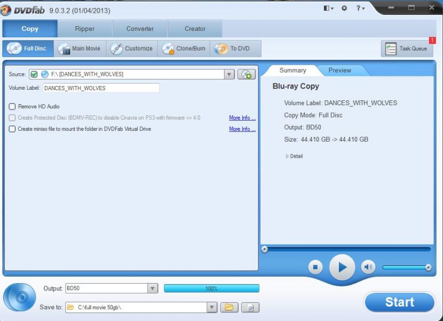The image size is (443, 321).
Task: Select the Main Movie copy mode
Action: click(80, 49)
